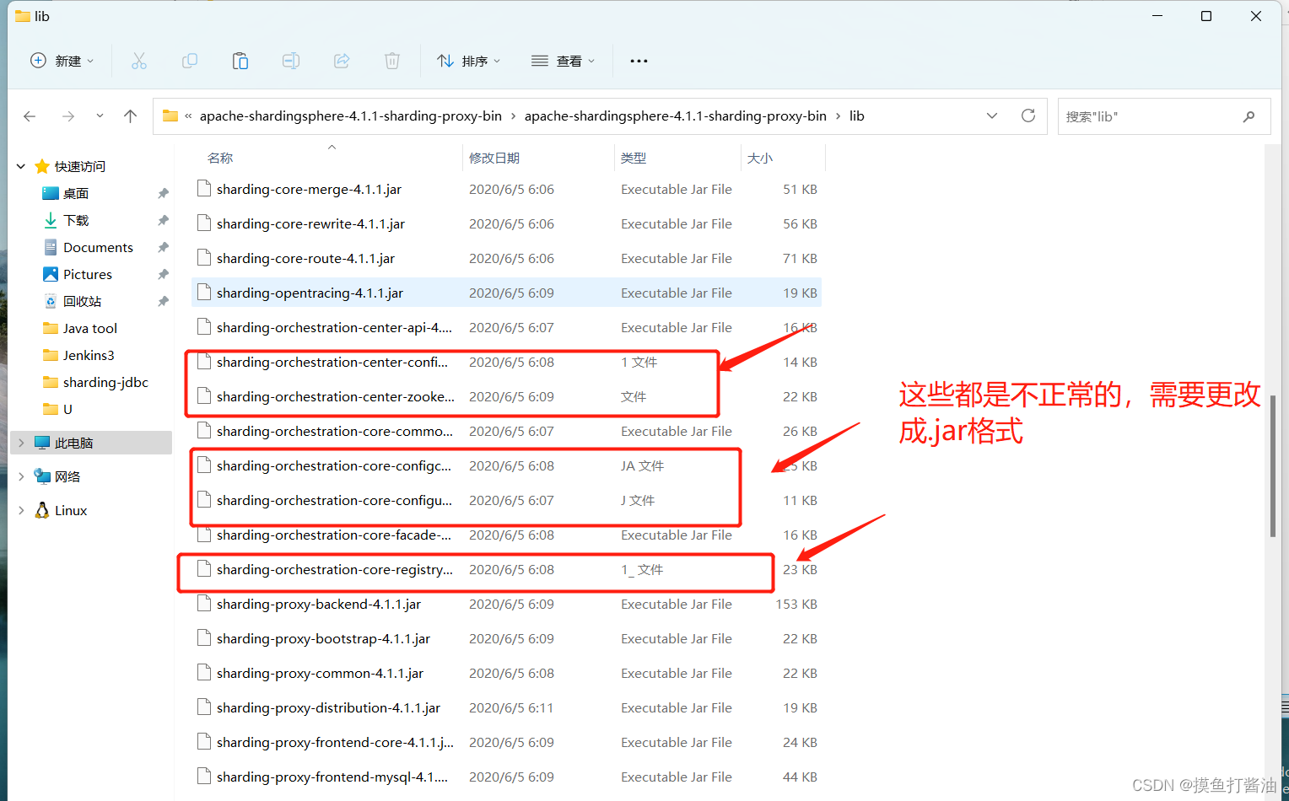Collapse the 快速访问 tree section
Screen dimensions: 1289x801
point(21,166)
